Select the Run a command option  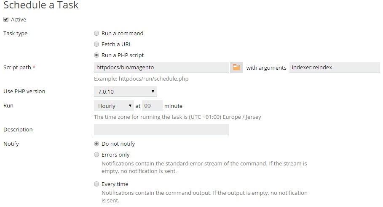click(96, 33)
